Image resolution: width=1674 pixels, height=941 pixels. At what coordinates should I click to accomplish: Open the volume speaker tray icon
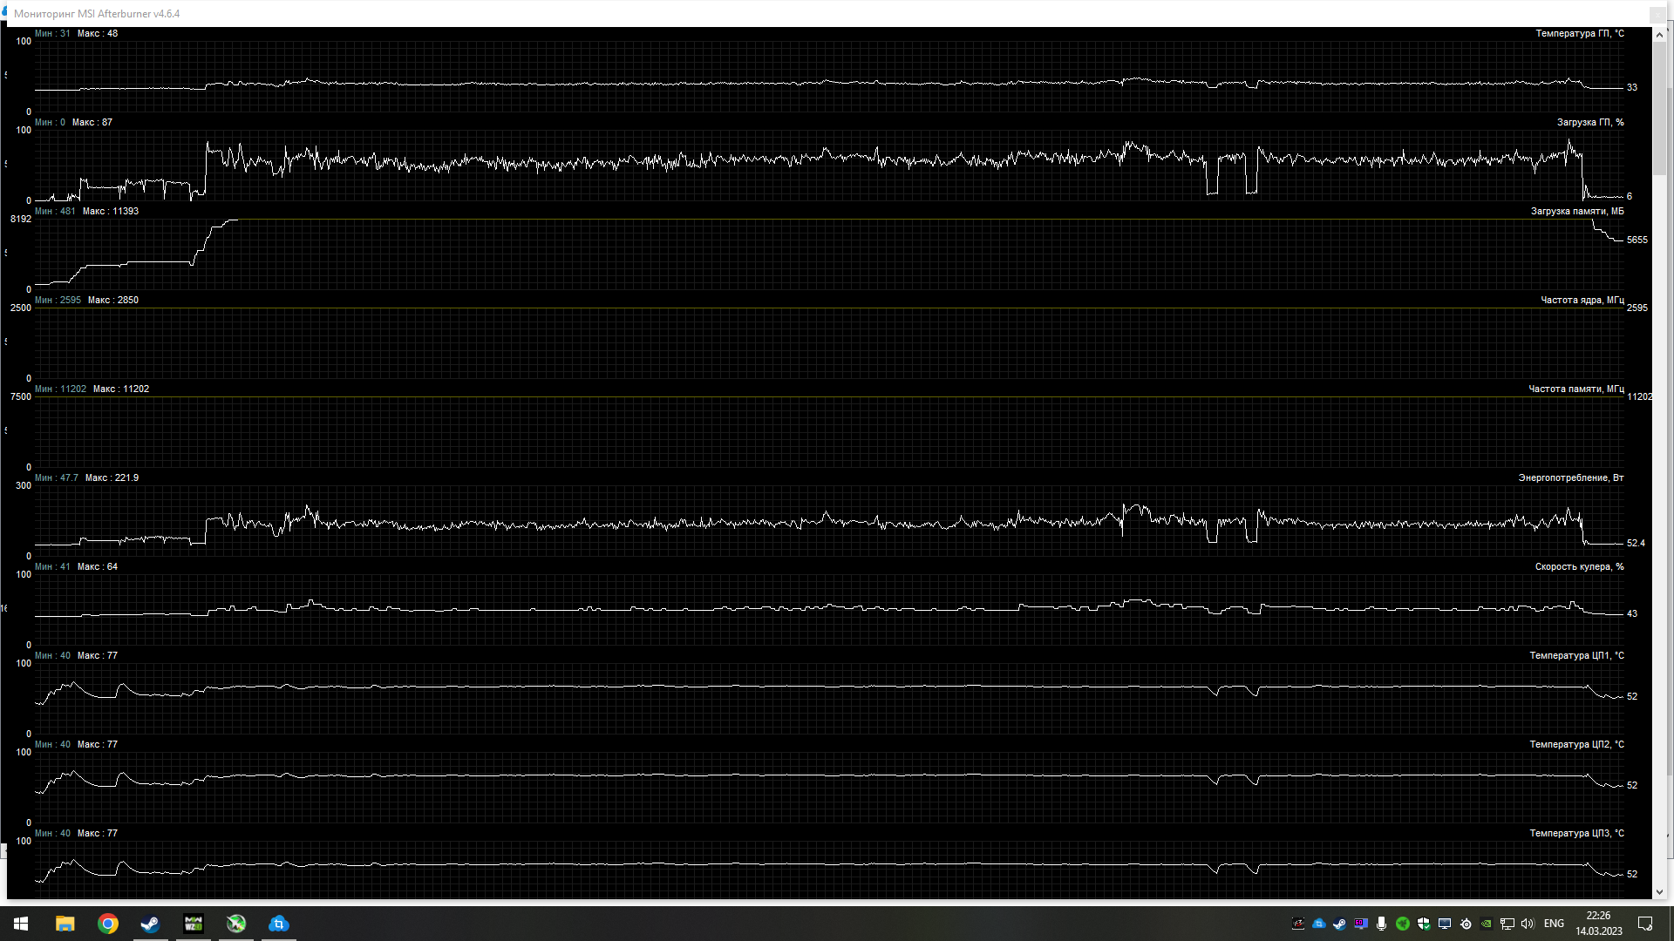pyautogui.click(x=1528, y=924)
